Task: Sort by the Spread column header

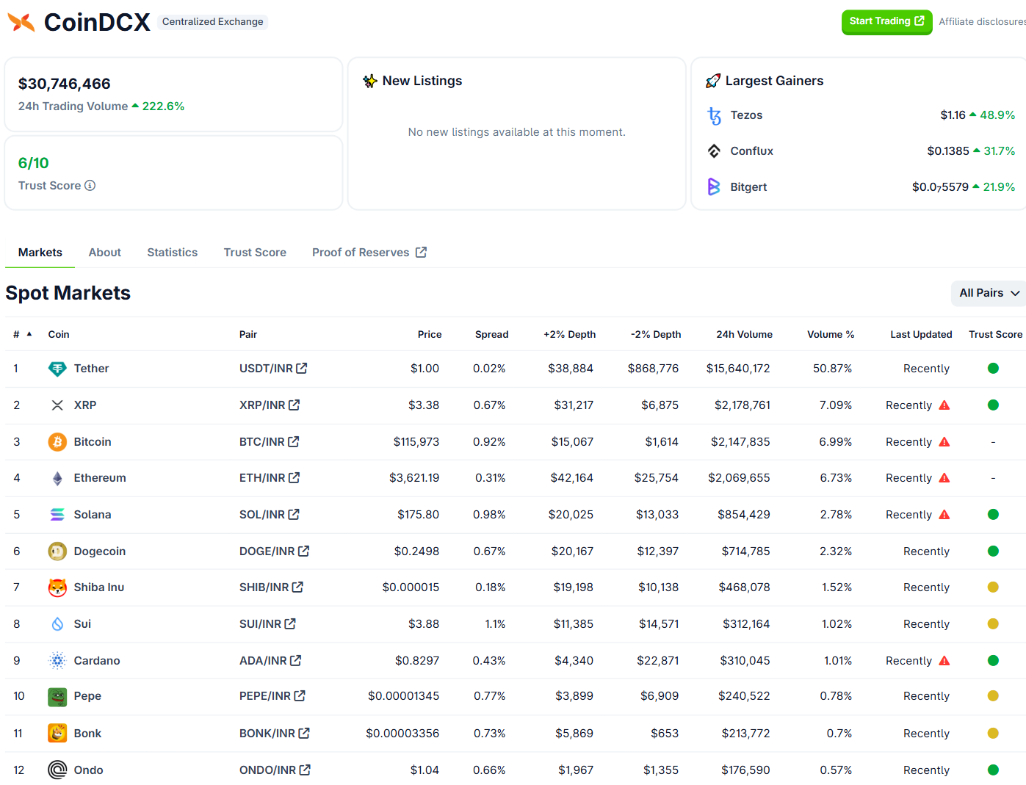Action: point(491,335)
